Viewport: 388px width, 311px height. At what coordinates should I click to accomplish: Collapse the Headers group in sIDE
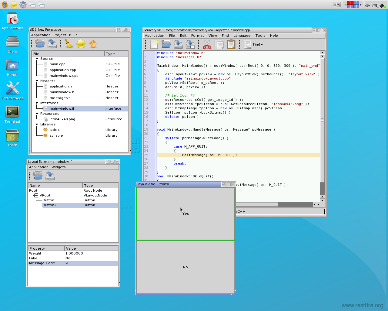[37, 81]
